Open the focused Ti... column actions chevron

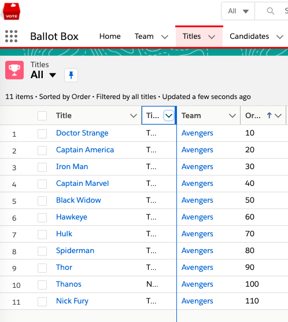(169, 116)
